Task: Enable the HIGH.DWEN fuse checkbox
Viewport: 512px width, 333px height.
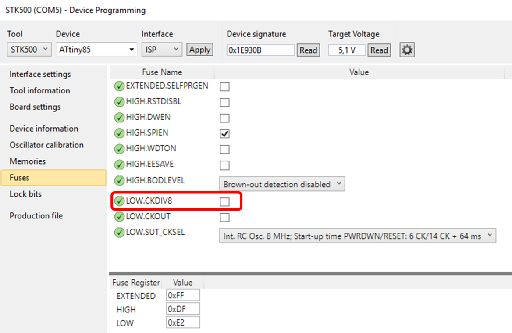Action: (x=224, y=118)
